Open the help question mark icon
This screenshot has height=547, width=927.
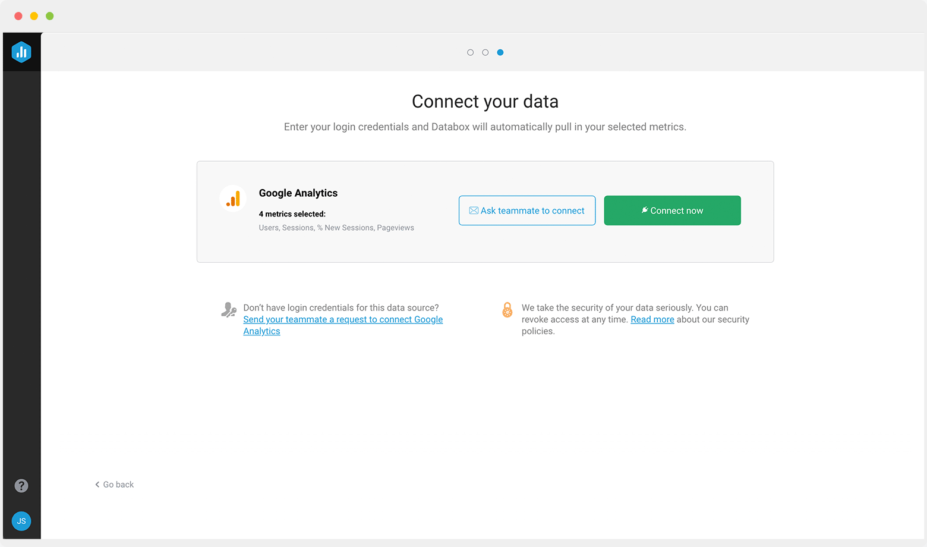pyautogui.click(x=21, y=486)
